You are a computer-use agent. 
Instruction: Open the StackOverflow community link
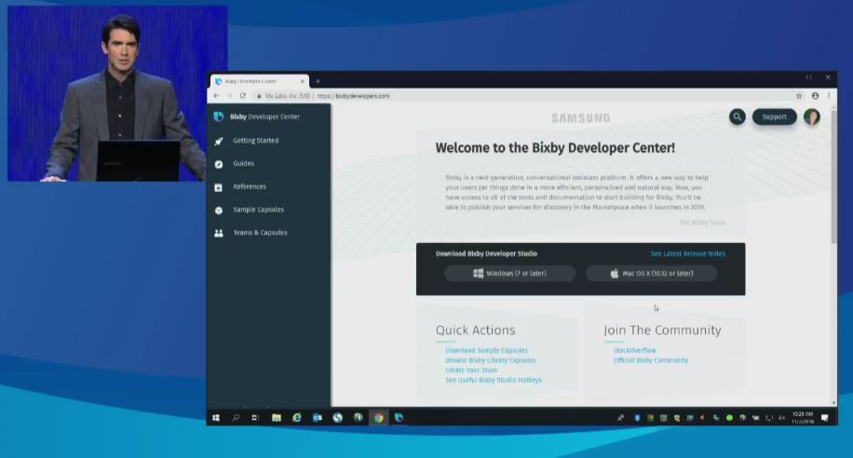click(x=634, y=350)
